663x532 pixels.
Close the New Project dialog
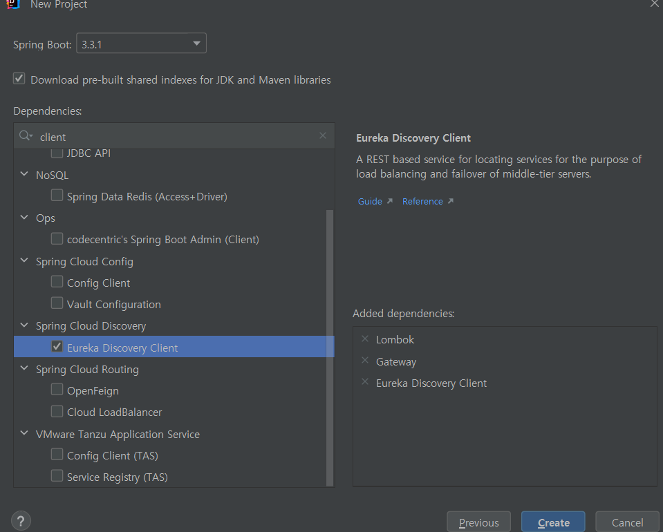[x=655, y=4]
